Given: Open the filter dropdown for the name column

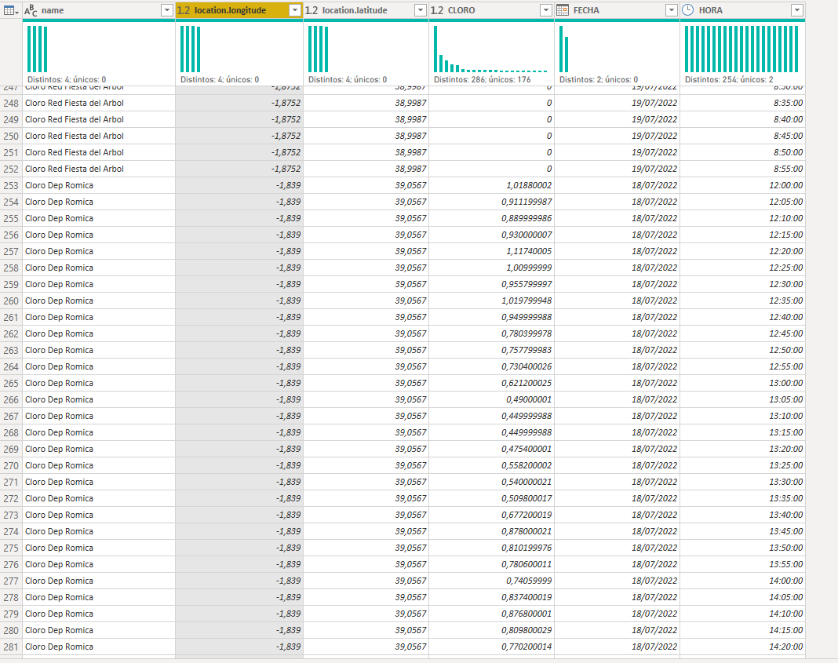Looking at the screenshot, I should click(167, 10).
